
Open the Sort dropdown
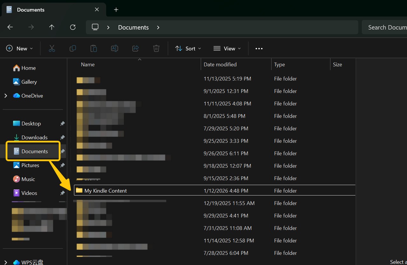tap(188, 48)
